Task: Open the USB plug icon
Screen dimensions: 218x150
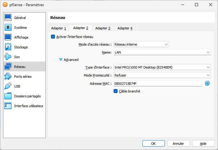Action: point(8,86)
